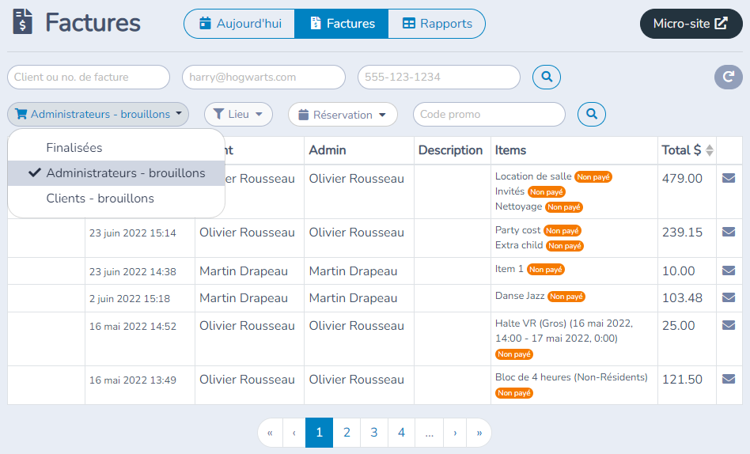
Task: Click date 16 mai 2022 14:52
Action: pyautogui.click(x=132, y=327)
